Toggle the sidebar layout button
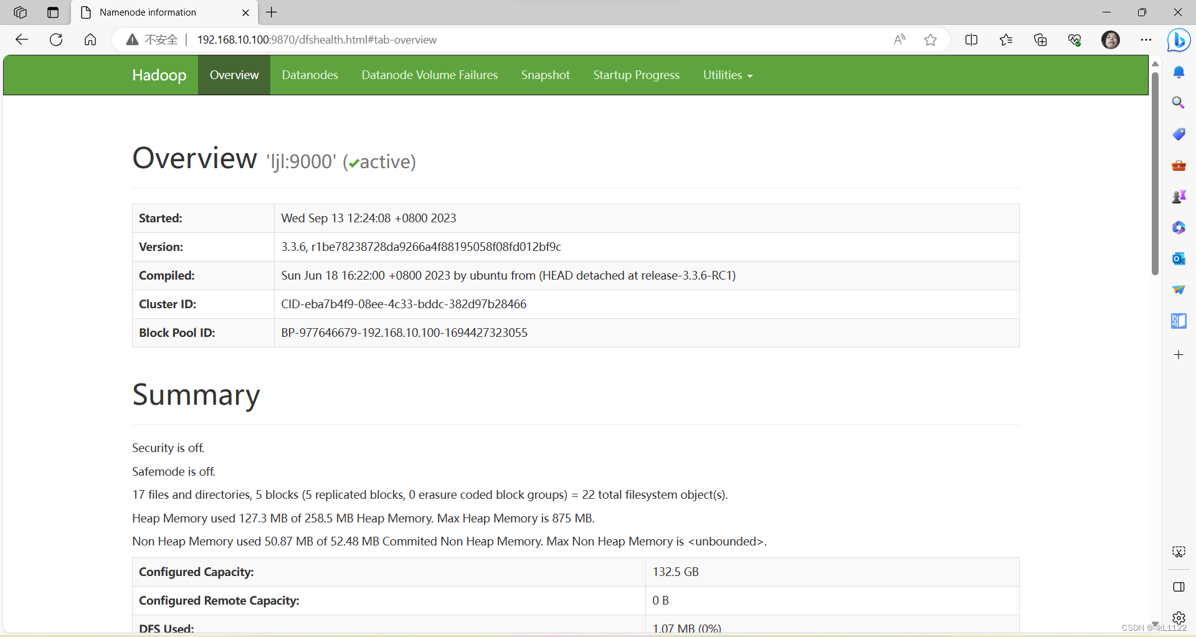The height and width of the screenshot is (637, 1196). [1179, 587]
